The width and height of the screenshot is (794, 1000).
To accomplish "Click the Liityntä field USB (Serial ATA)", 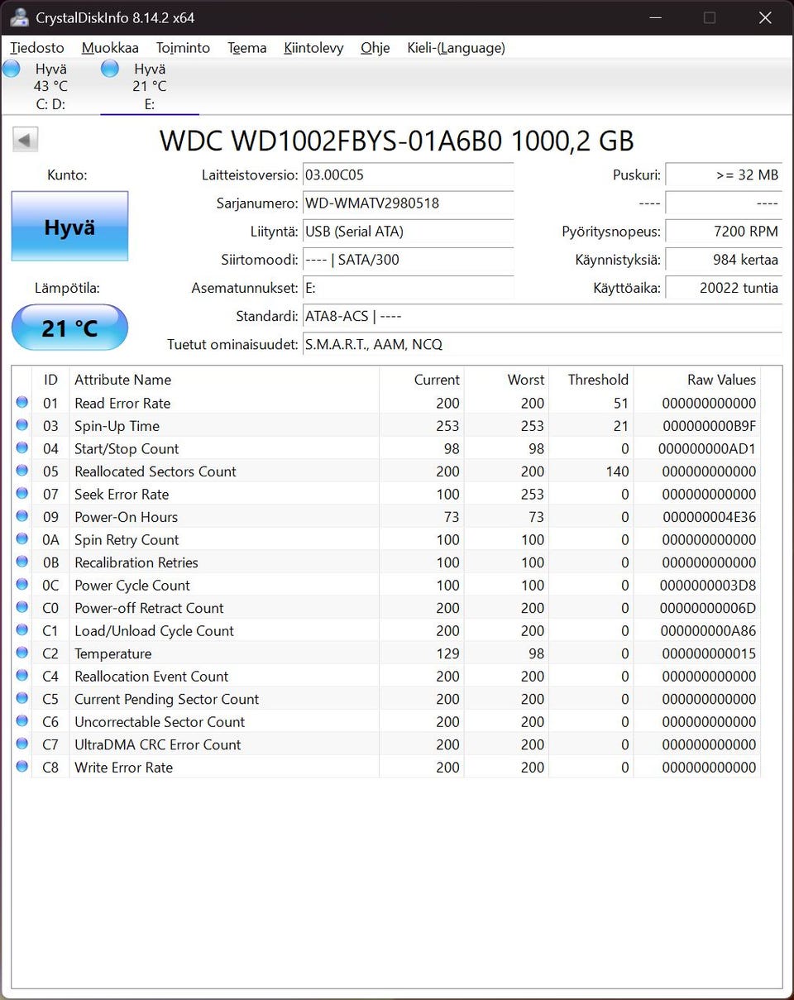I will [x=409, y=232].
